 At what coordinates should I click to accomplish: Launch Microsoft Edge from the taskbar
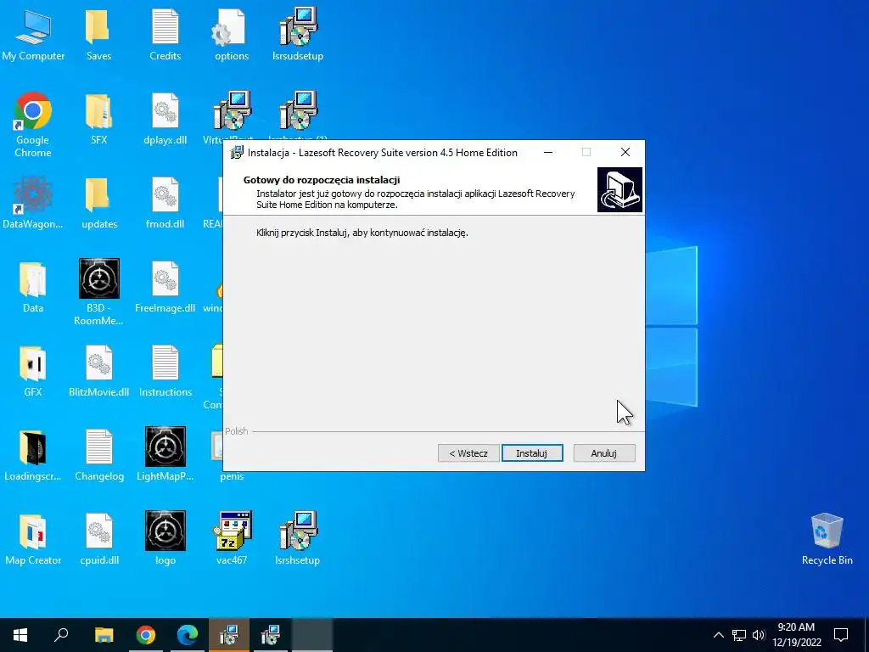click(188, 635)
